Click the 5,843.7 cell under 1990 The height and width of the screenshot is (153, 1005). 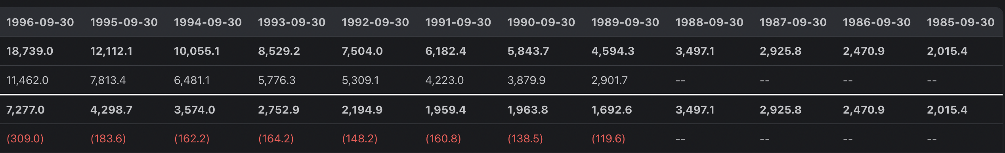tap(528, 51)
